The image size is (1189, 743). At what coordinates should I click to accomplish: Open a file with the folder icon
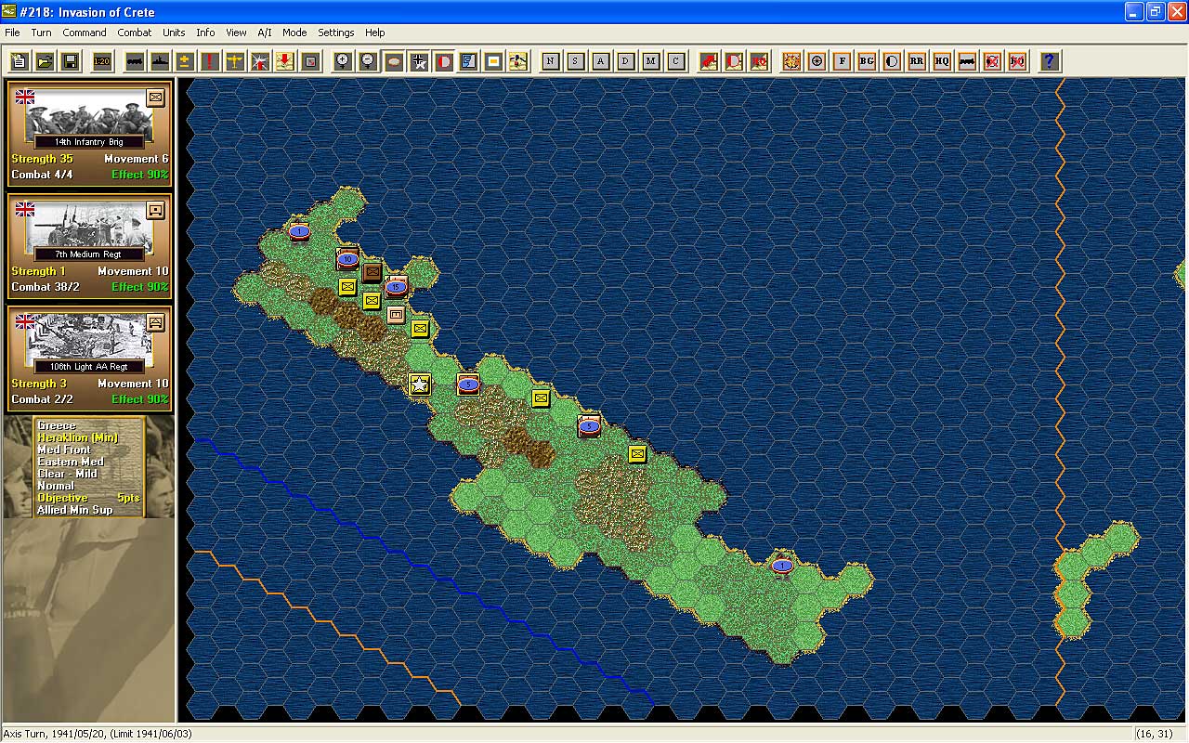pyautogui.click(x=45, y=61)
